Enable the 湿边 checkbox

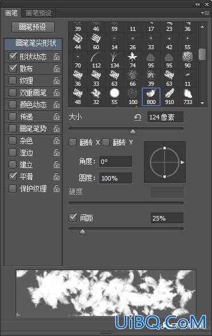point(13,153)
